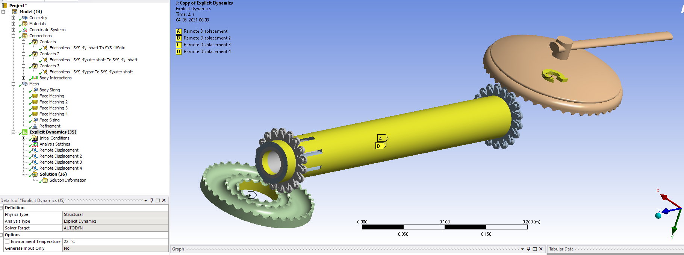
Task: Expand the Initial Conditions node
Action: tap(24, 138)
